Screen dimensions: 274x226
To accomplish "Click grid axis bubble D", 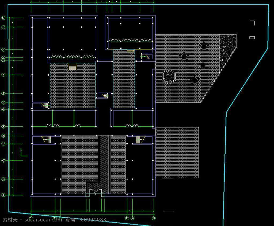I will tap(3, 144).
